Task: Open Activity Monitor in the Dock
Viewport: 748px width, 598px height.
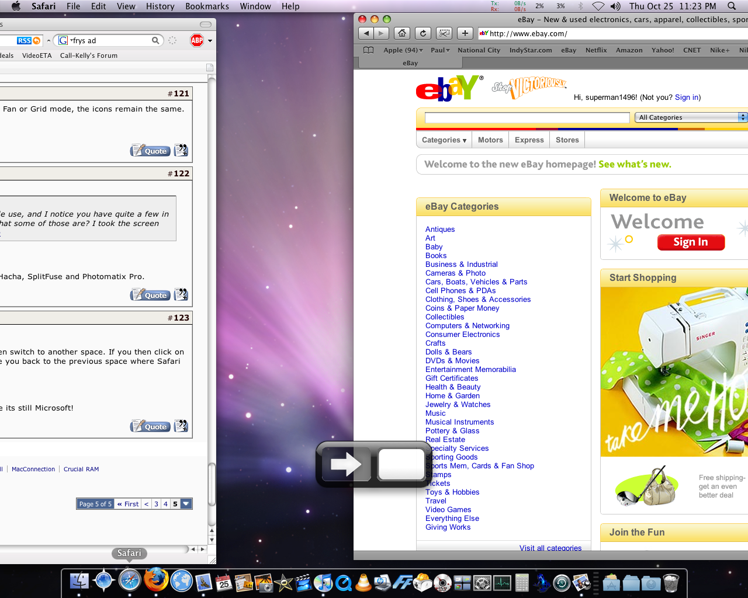Action: point(502,582)
